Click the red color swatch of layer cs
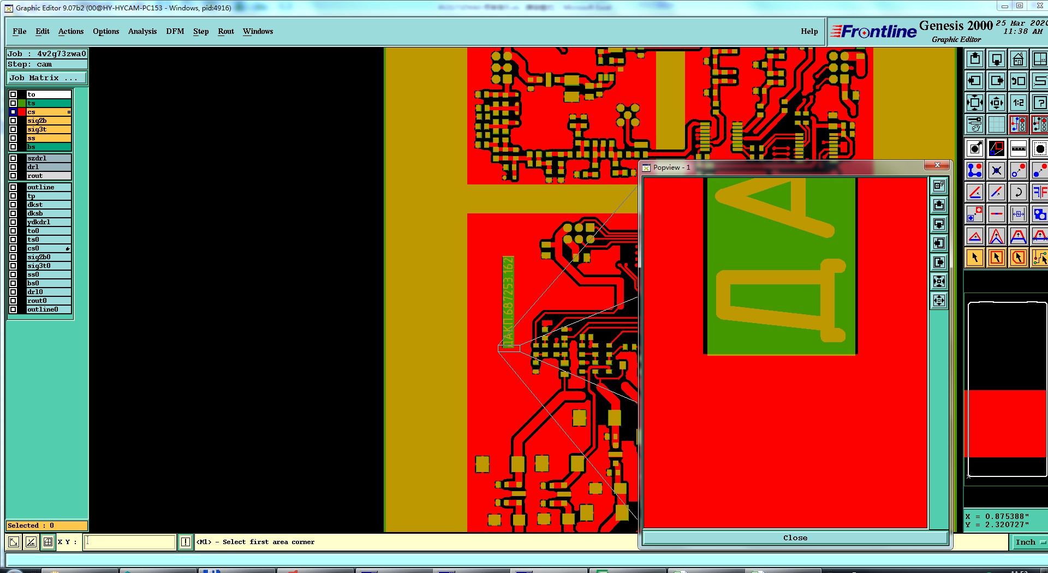Image resolution: width=1048 pixels, height=573 pixels. [x=22, y=112]
